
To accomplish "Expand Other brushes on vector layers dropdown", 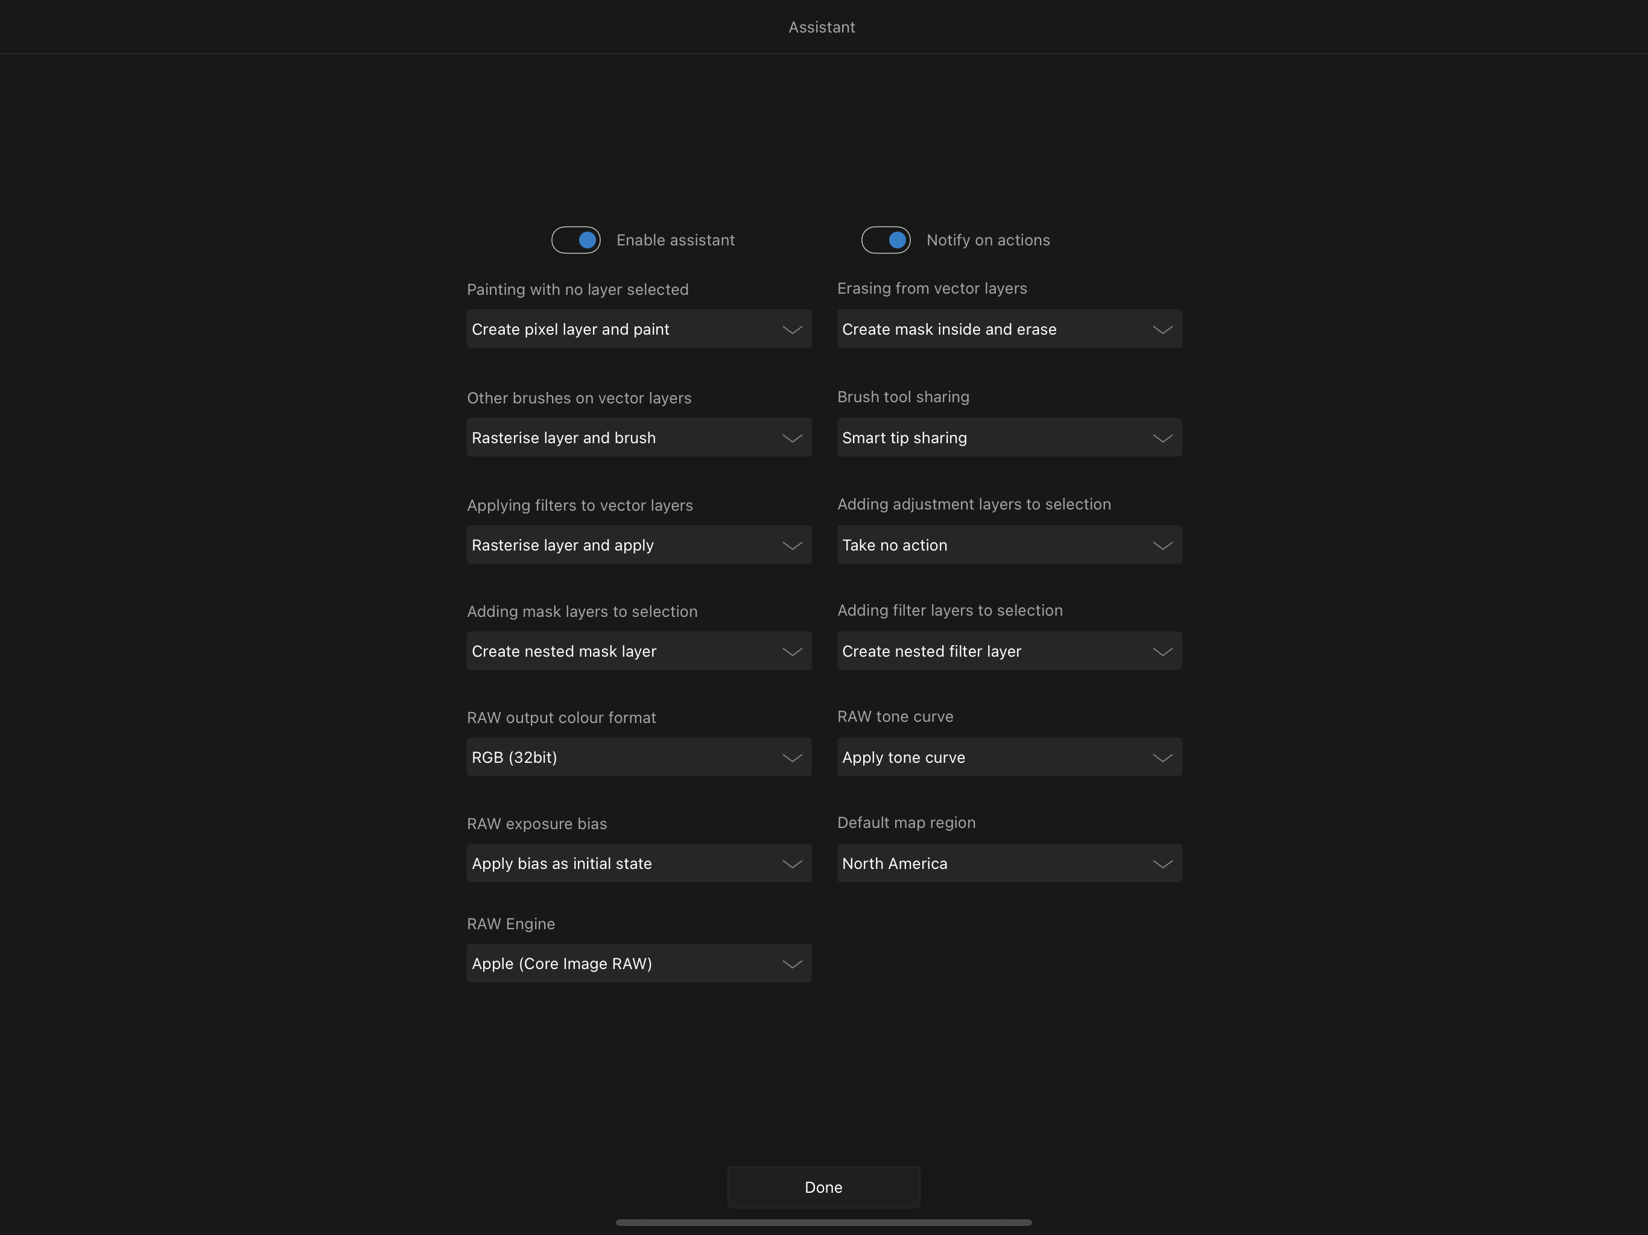I will click(x=638, y=437).
